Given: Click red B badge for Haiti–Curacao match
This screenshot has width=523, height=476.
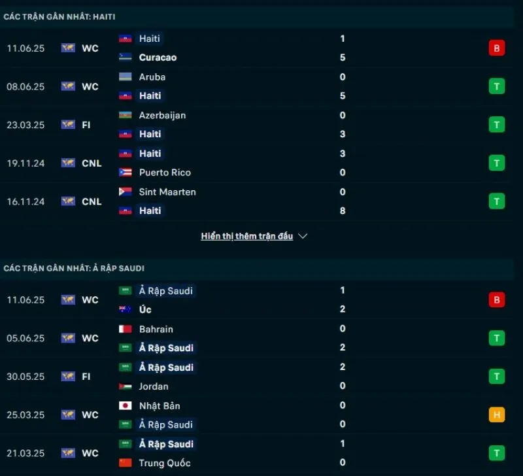Looking at the screenshot, I should pyautogui.click(x=497, y=48).
